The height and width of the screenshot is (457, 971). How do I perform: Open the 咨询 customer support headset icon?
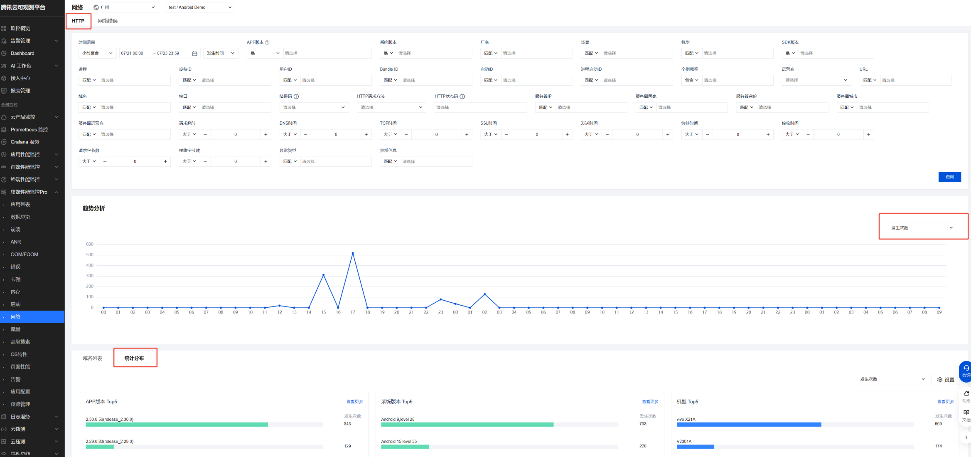[966, 368]
